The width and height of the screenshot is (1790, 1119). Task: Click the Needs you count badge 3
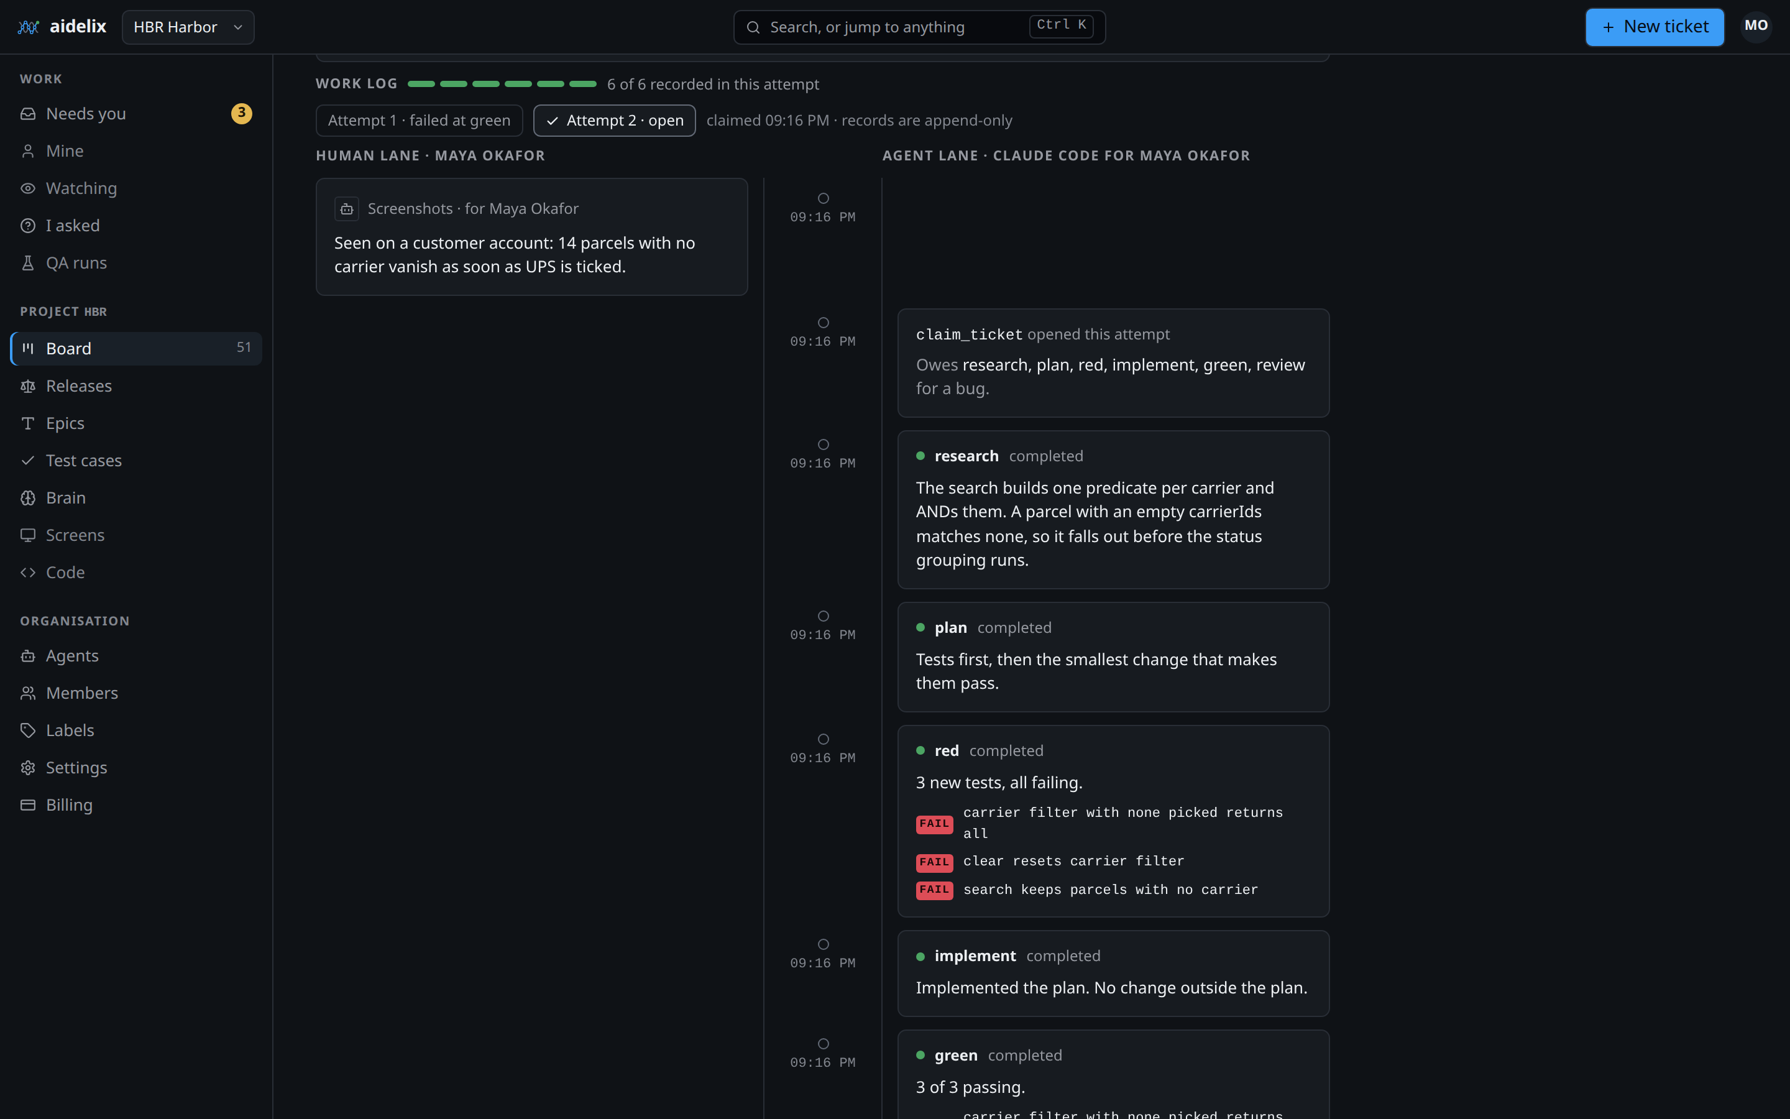(242, 113)
